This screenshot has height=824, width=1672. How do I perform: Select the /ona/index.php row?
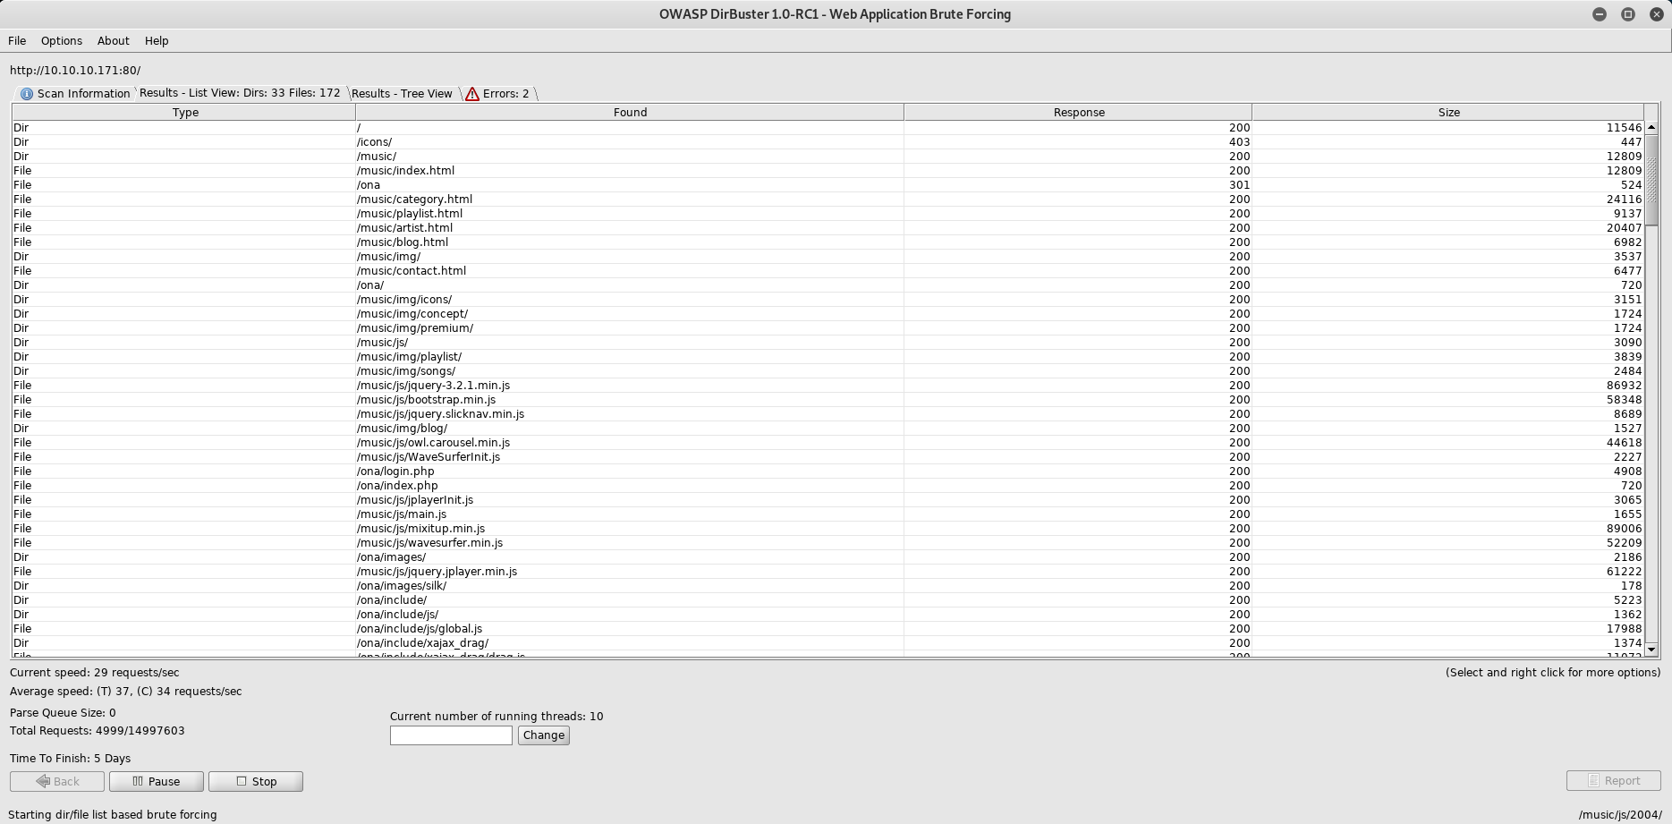pyautogui.click(x=828, y=485)
